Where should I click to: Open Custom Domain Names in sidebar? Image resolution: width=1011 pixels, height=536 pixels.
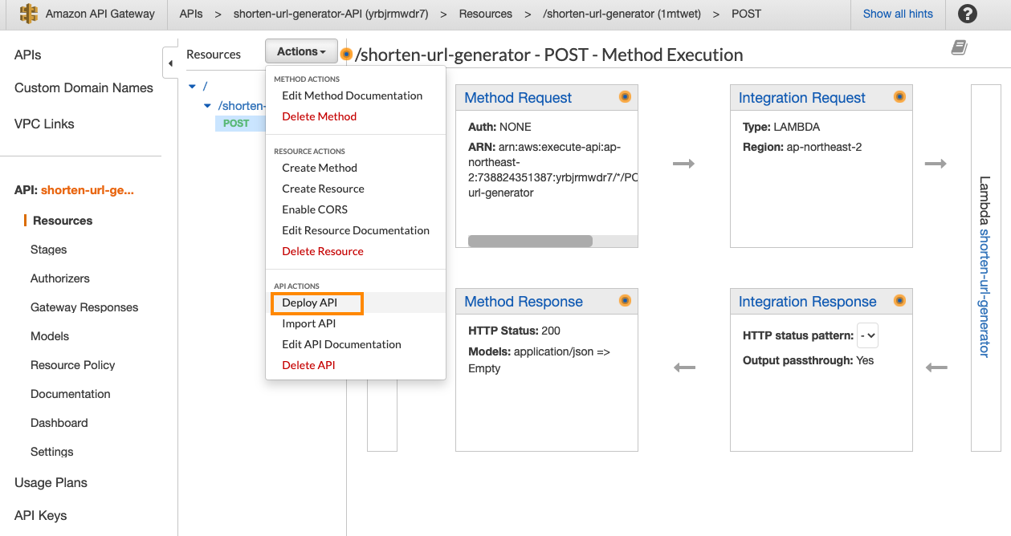click(x=84, y=87)
